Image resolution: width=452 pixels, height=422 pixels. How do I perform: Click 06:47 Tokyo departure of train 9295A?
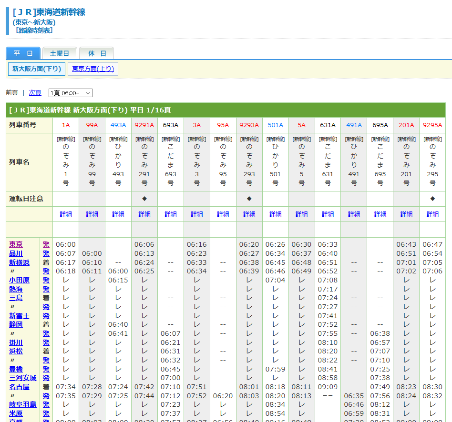(x=432, y=244)
